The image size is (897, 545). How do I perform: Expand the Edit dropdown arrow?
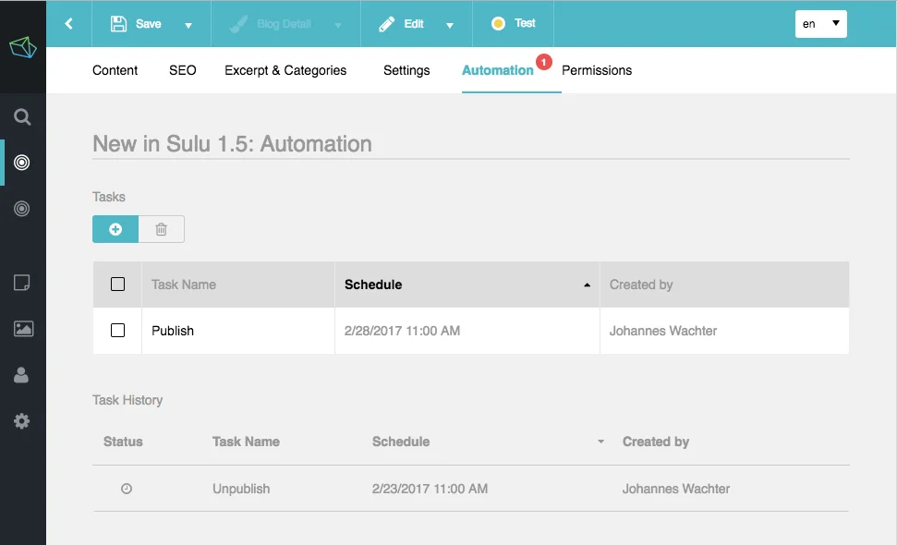[450, 25]
